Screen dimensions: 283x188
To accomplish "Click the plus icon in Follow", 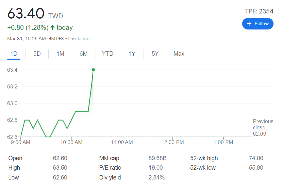I will [249, 24].
